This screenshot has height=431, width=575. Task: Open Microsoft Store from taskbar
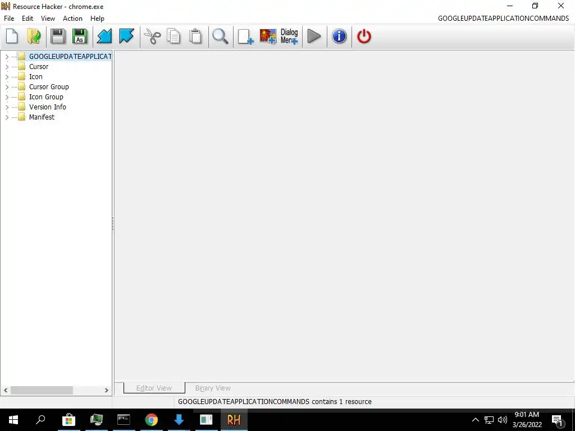[x=69, y=420]
